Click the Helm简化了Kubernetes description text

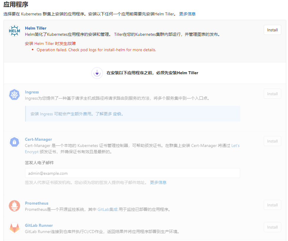click(122, 34)
